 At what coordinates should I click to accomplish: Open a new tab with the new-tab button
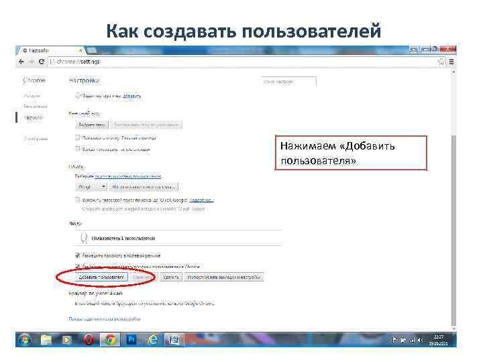[x=92, y=50]
